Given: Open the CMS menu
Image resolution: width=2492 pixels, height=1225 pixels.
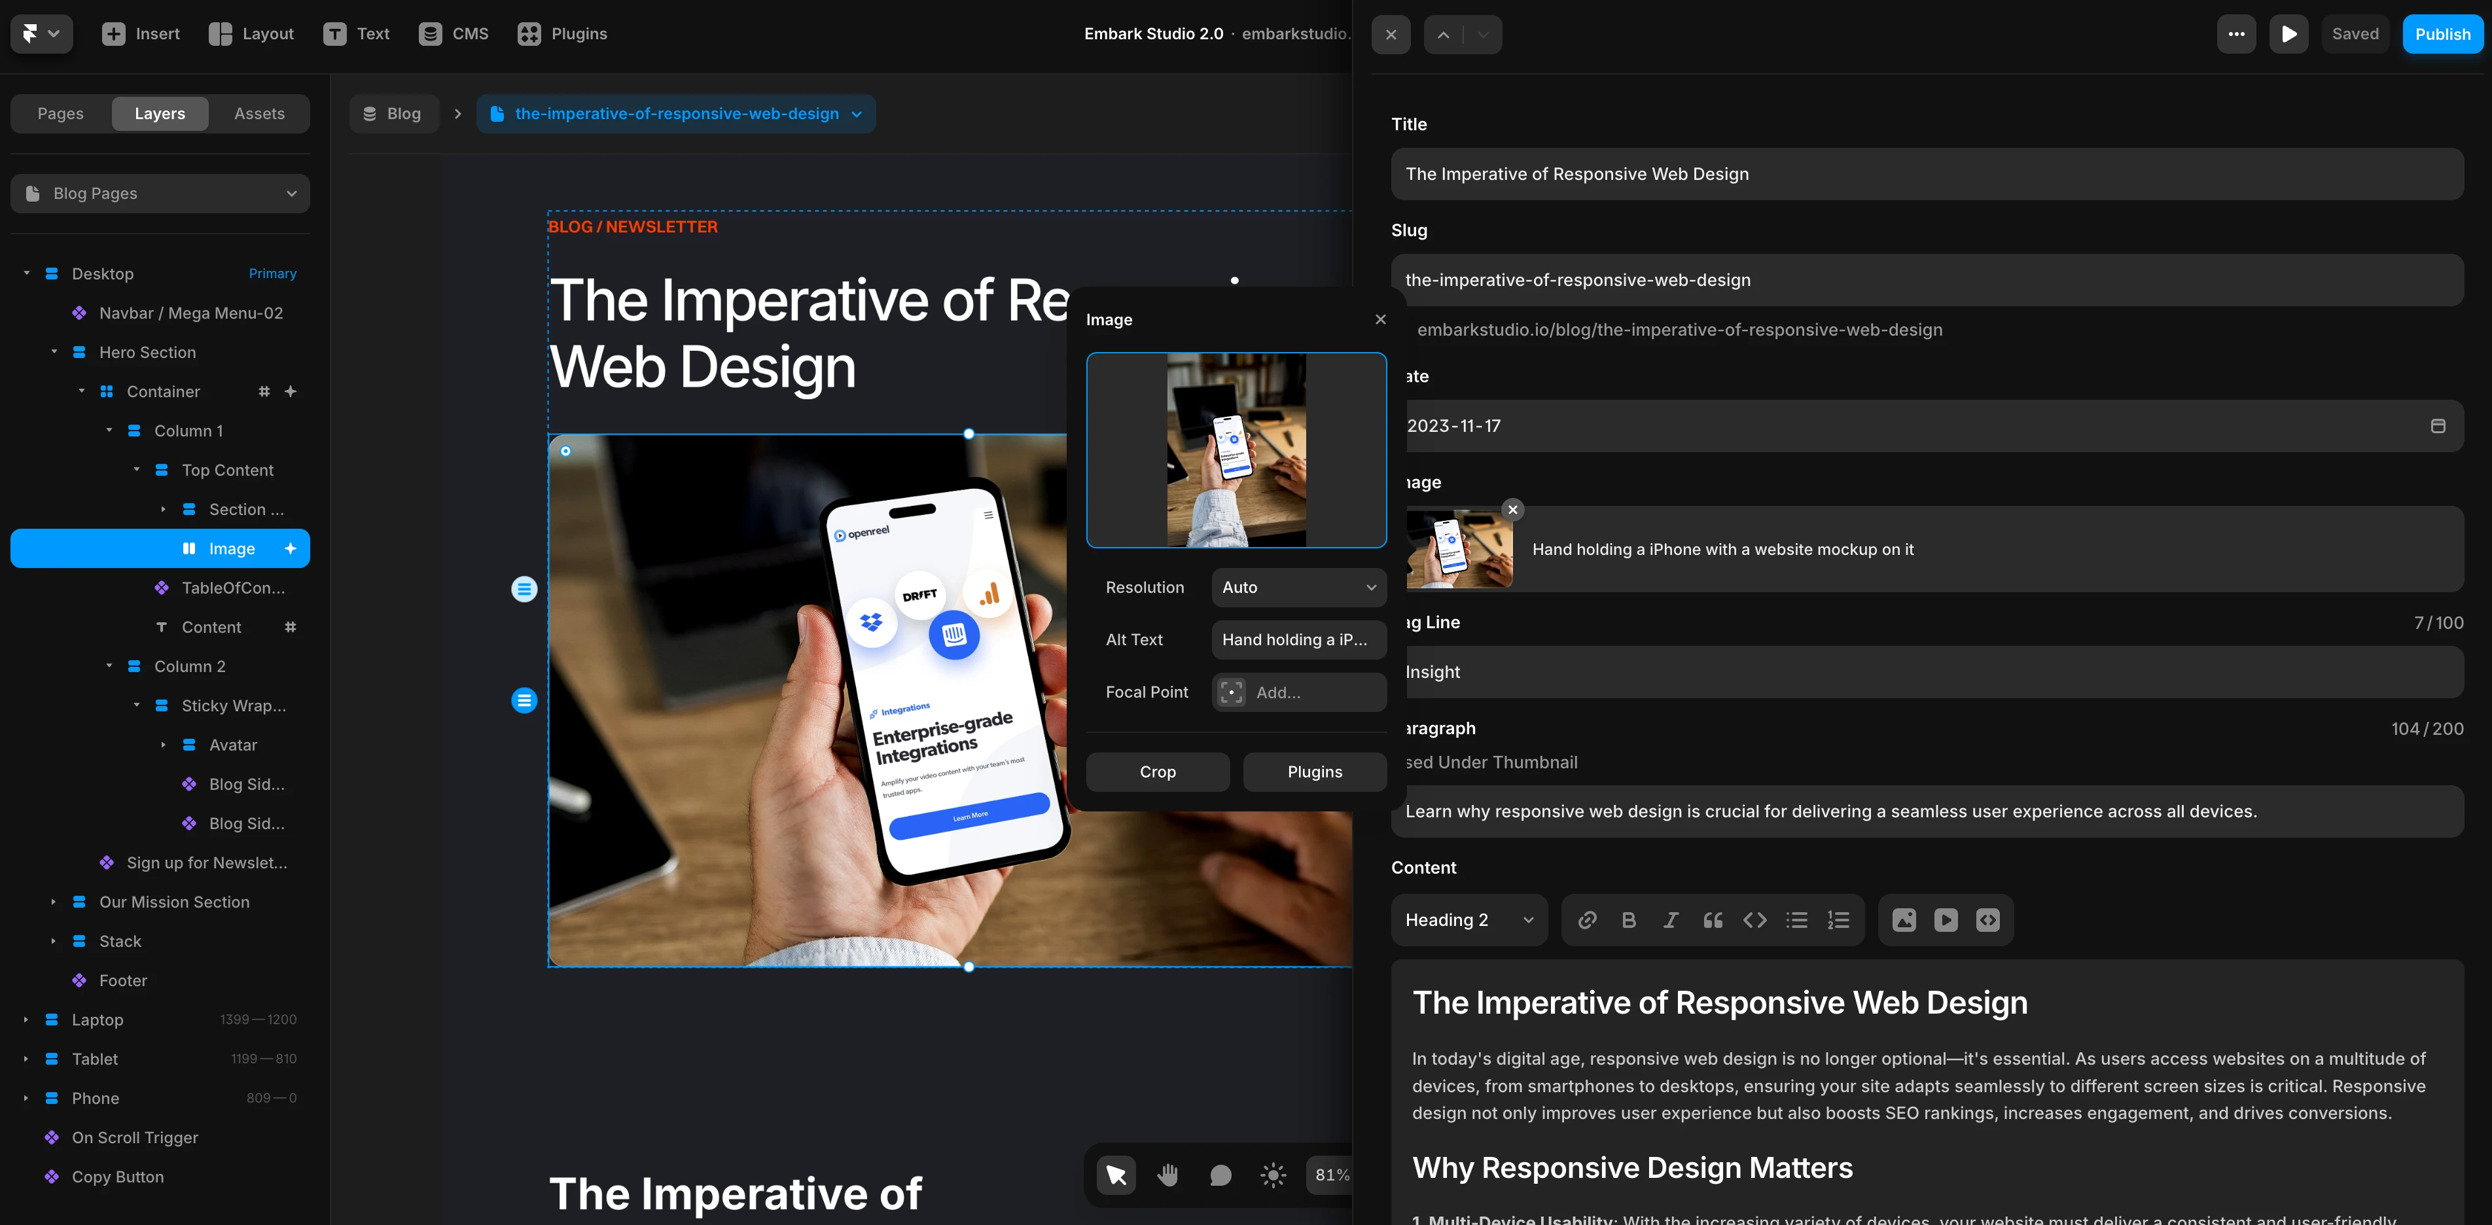Looking at the screenshot, I should pyautogui.click(x=454, y=34).
